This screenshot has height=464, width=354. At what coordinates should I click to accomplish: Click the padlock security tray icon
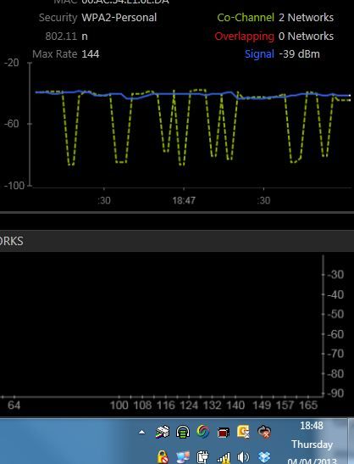(x=163, y=457)
